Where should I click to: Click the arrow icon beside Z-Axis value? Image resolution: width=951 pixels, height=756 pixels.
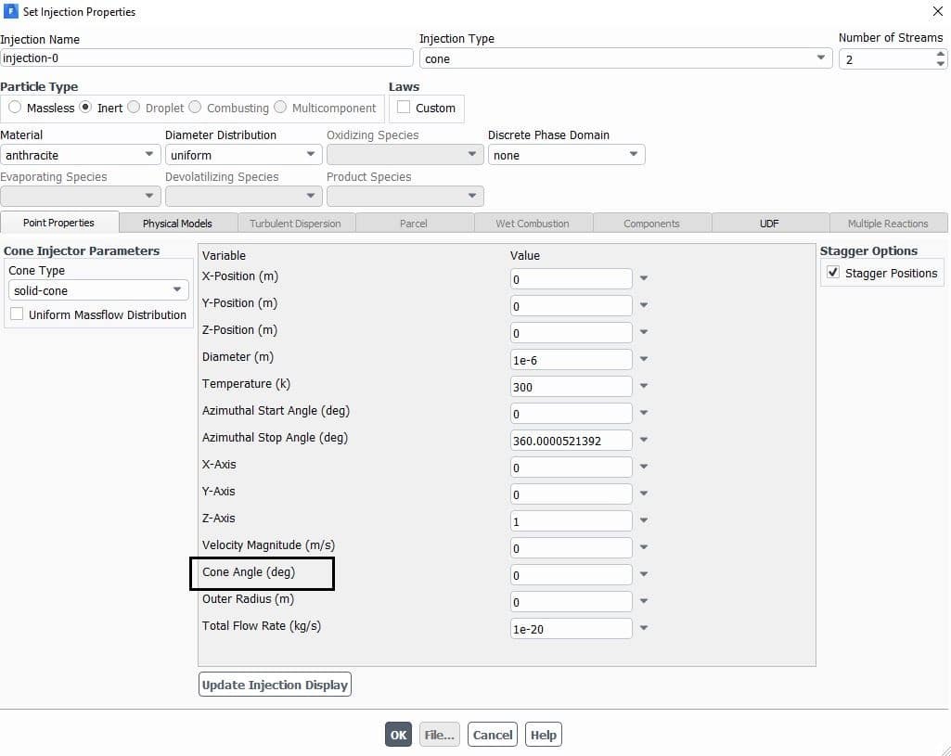click(643, 520)
